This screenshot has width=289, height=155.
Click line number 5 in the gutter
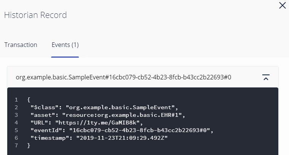pyautogui.click(x=16, y=130)
